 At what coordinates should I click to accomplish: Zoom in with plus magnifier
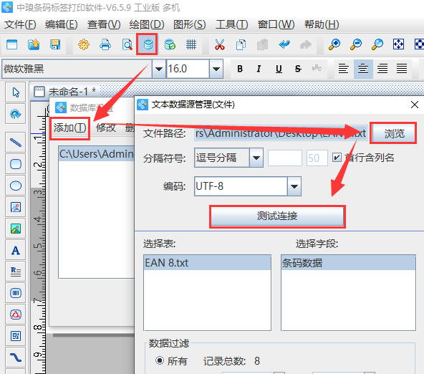pos(334,44)
